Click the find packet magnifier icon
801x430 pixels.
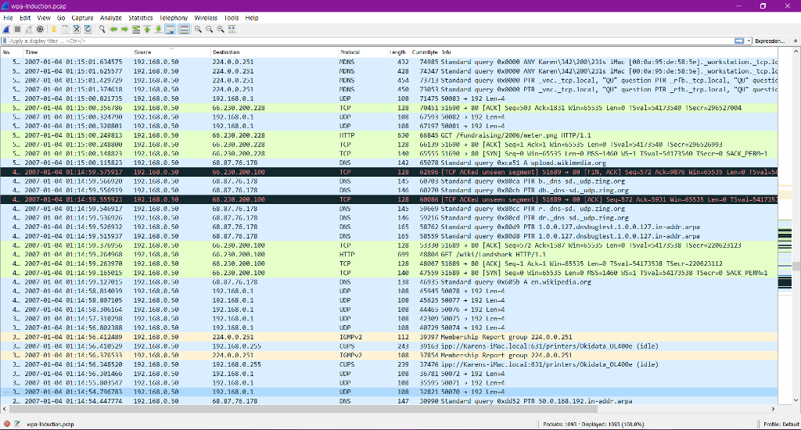pyautogui.click(x=102, y=29)
